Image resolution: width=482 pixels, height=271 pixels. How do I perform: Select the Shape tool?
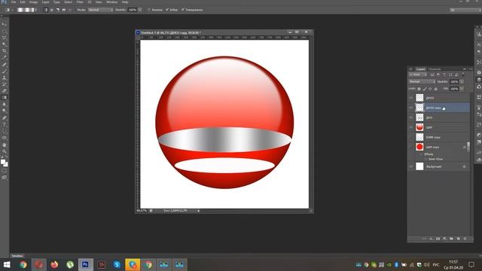4,138
